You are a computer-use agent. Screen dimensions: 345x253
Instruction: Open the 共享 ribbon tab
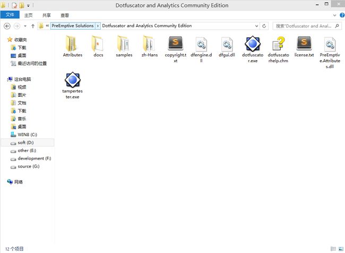46,15
